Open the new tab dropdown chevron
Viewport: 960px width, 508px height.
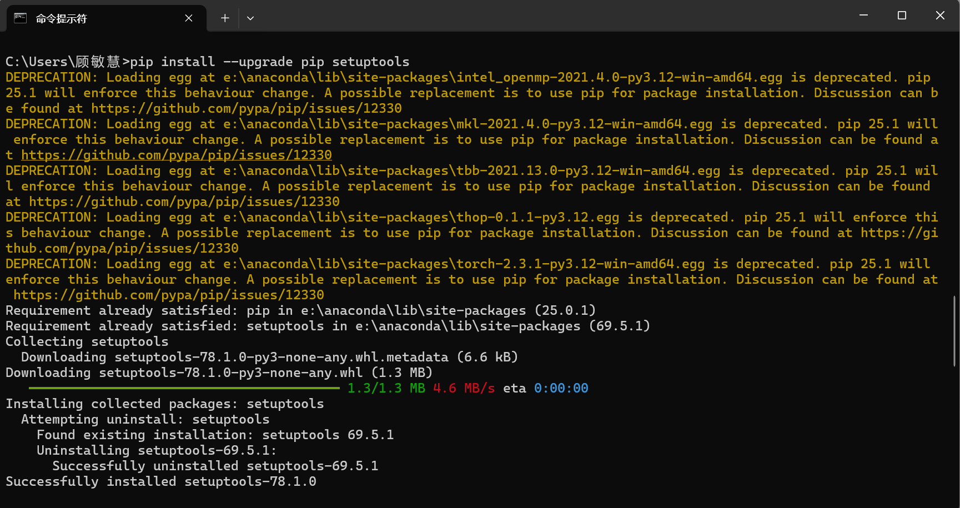(x=250, y=18)
